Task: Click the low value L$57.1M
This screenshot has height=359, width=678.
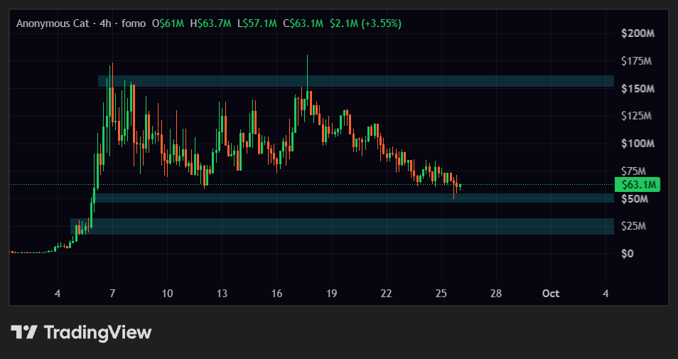Action: click(257, 23)
